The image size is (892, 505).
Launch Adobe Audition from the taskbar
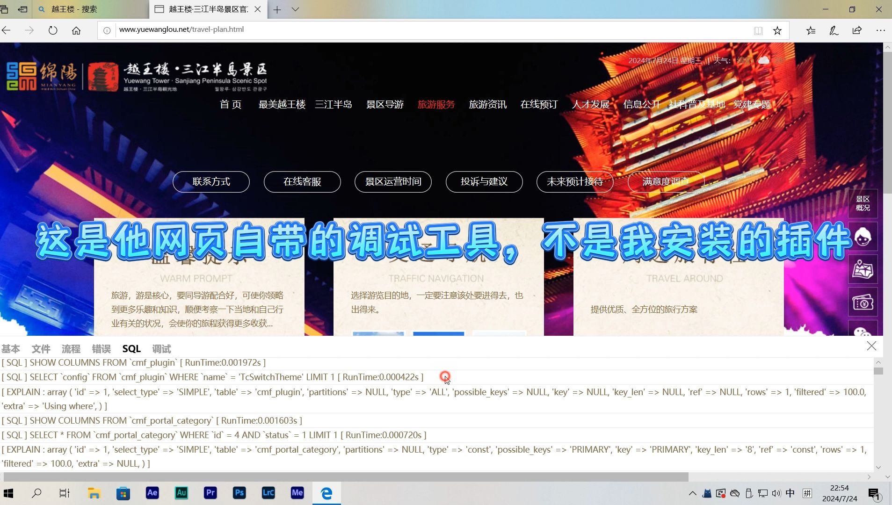point(181,493)
